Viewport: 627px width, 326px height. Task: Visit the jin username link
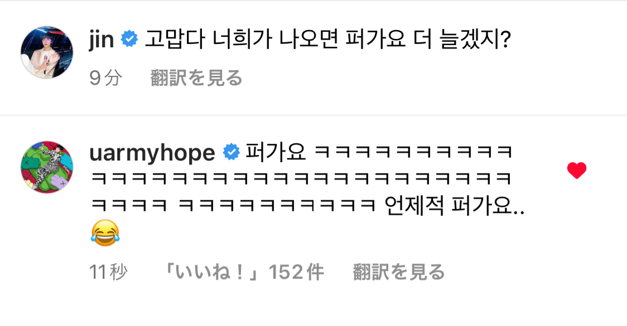102,40
